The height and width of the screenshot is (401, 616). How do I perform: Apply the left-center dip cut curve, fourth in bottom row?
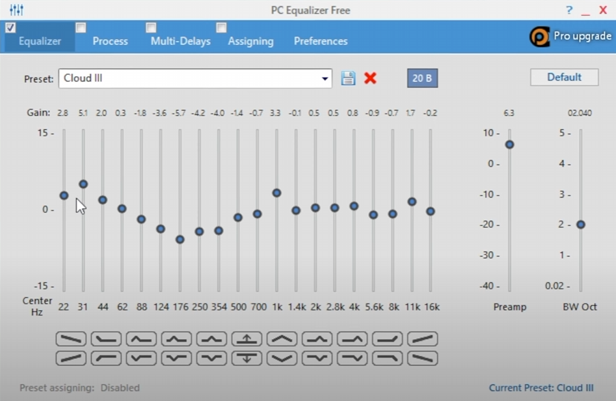(x=176, y=358)
